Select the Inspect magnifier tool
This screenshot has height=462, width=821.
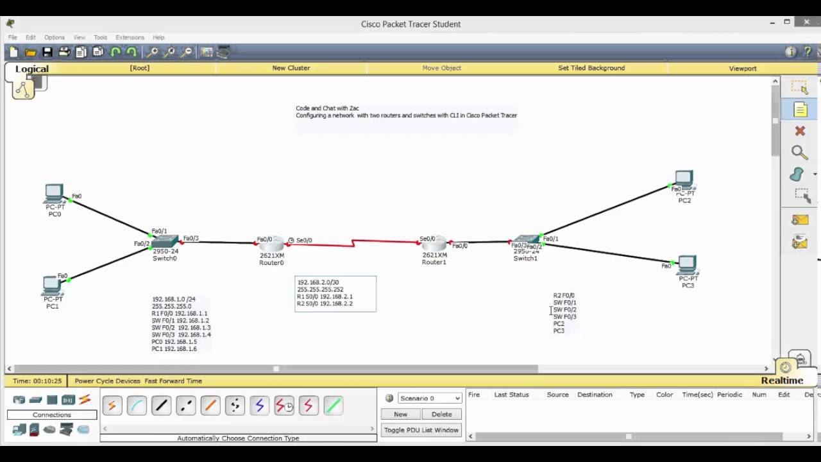pyautogui.click(x=799, y=153)
